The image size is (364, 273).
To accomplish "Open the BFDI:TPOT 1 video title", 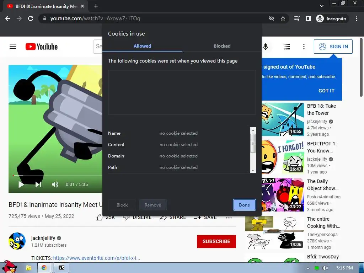I will [x=322, y=147].
